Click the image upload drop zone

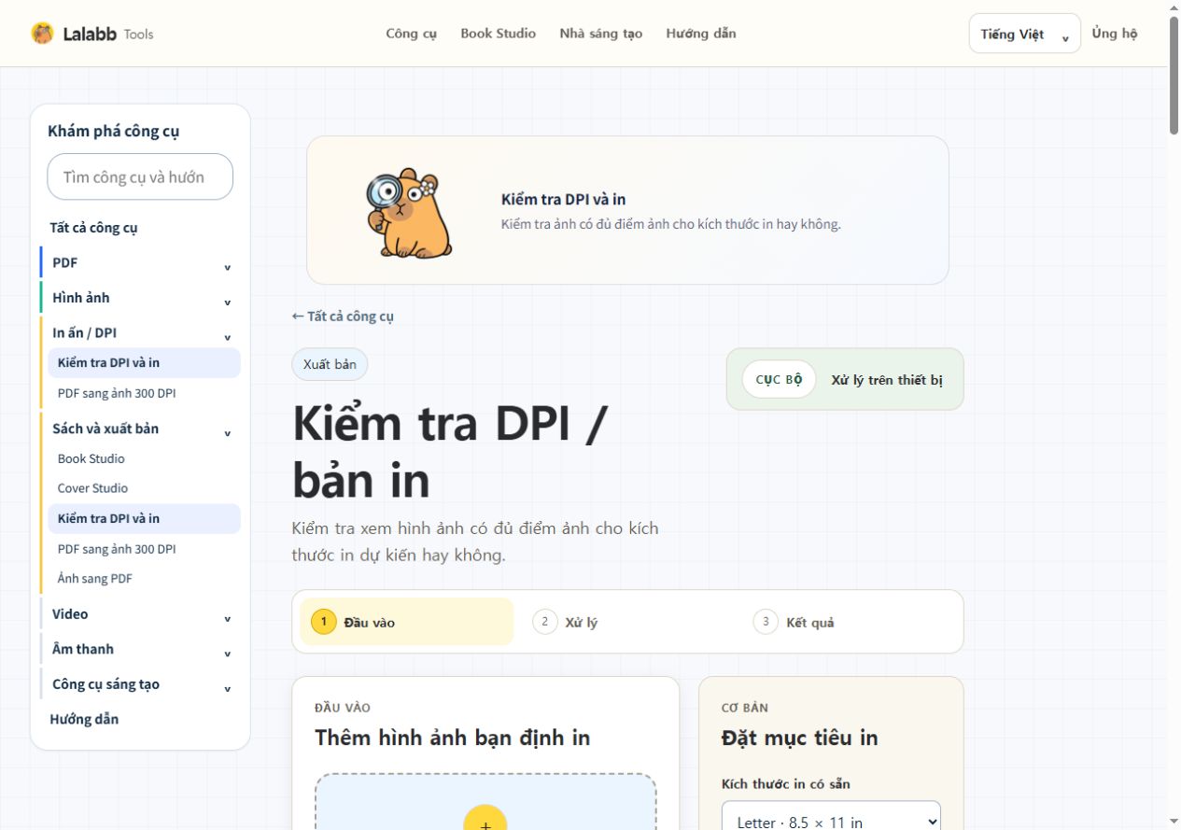point(485,802)
